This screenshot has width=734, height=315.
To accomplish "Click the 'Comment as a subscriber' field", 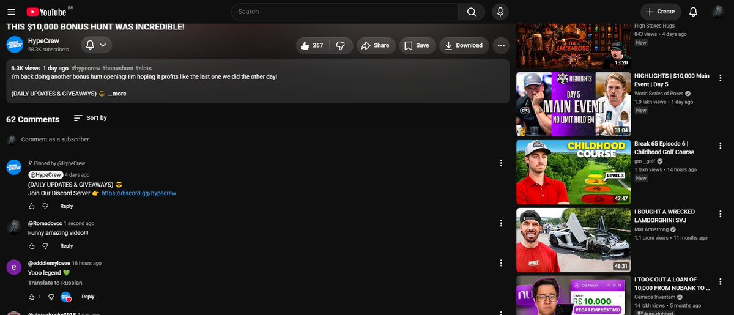I will pos(262,139).
